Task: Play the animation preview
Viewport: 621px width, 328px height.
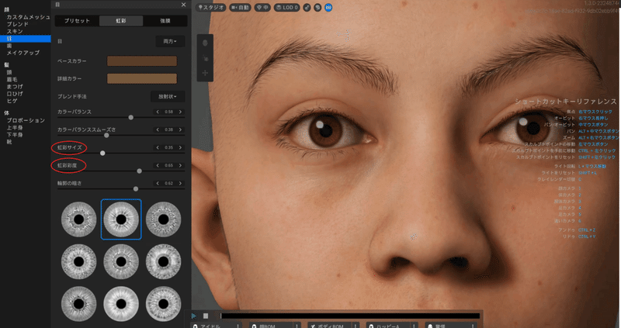Action: [193, 316]
